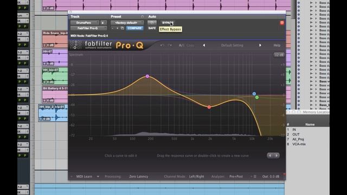Click the red target button in plugin header
Viewport: 347px width, 195px height.
point(282,23)
